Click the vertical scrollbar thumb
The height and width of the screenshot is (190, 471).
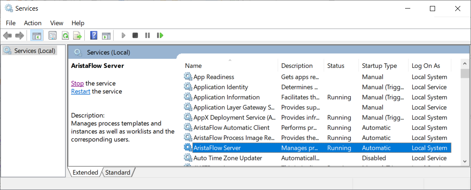tap(465, 73)
